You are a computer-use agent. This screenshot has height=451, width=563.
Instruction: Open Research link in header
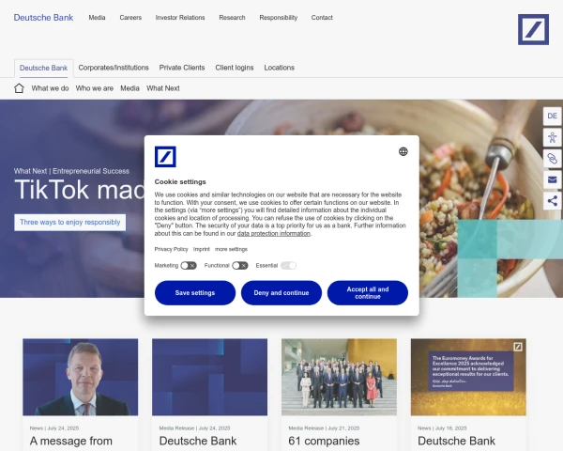[232, 18]
